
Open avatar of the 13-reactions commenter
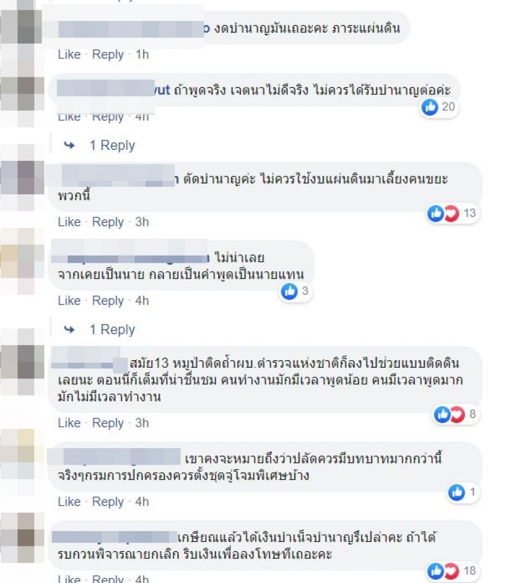tap(22, 178)
